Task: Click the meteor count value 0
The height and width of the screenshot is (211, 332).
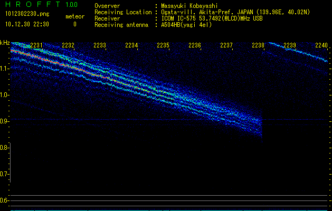Action: point(75,24)
